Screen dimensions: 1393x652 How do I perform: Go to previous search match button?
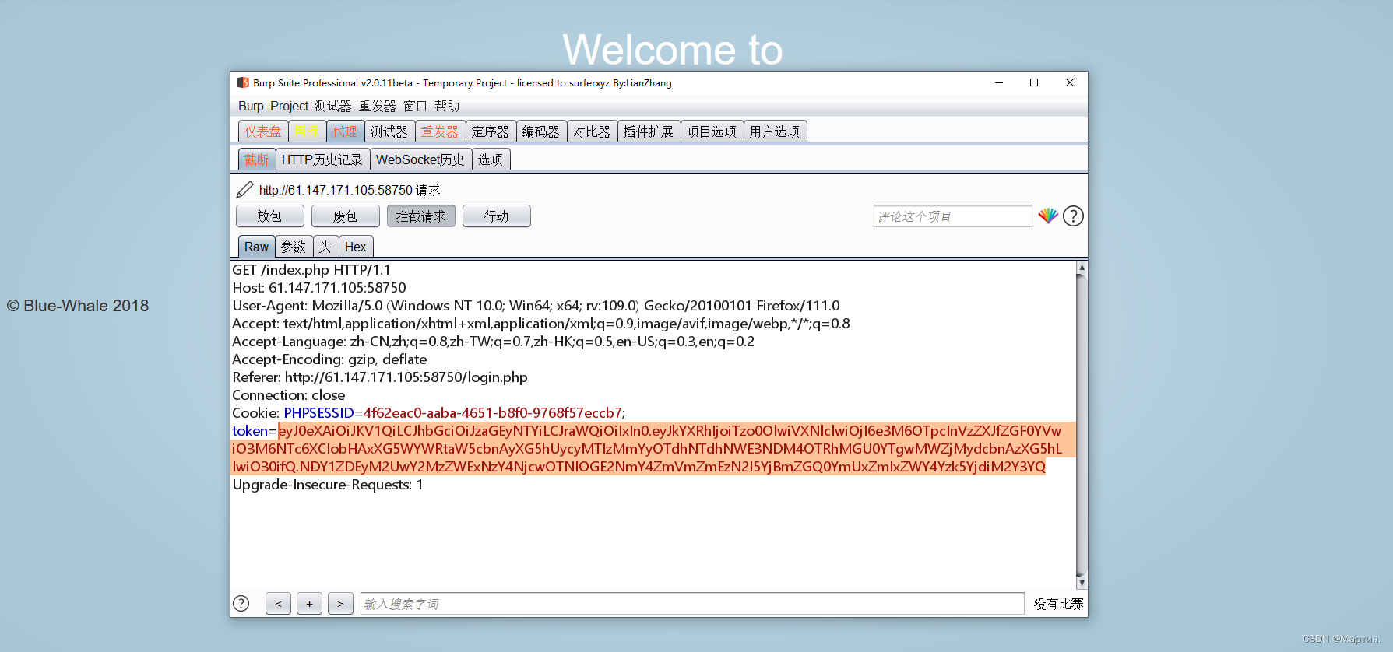tap(278, 604)
